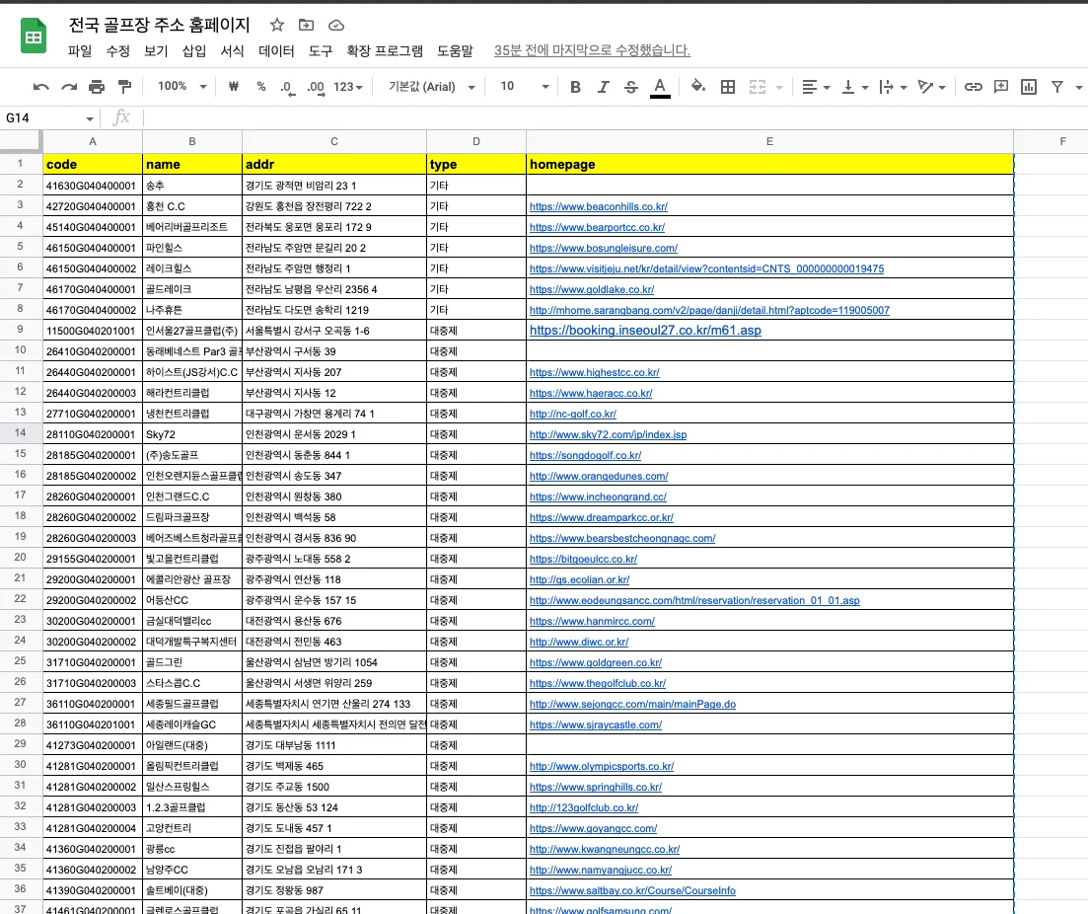1088x914 pixels.
Task: Click the Undo arrow icon
Action: pos(41,87)
